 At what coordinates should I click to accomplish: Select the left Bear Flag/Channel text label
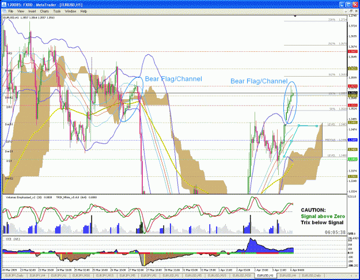click(173, 79)
